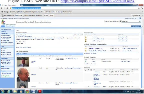Click the second partner photo with glasses
Viewport: 144px width, 94px height.
coord(23,75)
